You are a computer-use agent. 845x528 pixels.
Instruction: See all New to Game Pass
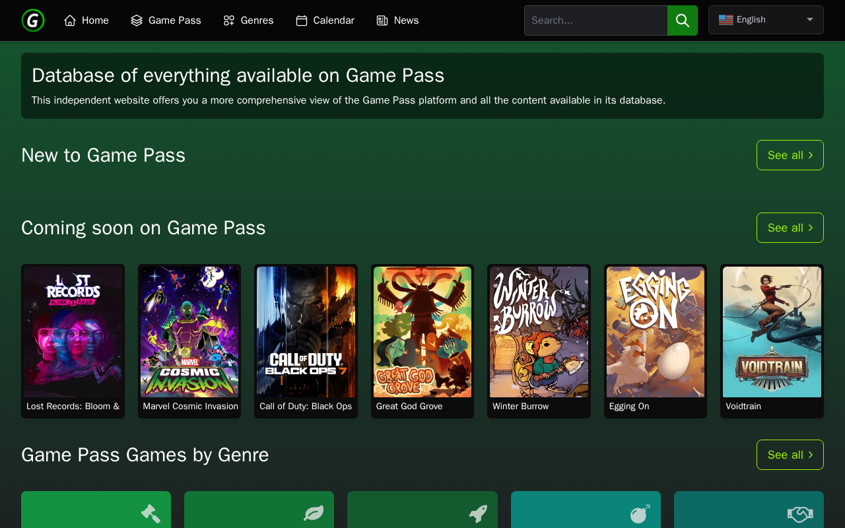coord(790,155)
